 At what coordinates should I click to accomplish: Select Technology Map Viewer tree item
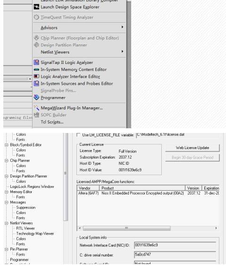coord(35,234)
